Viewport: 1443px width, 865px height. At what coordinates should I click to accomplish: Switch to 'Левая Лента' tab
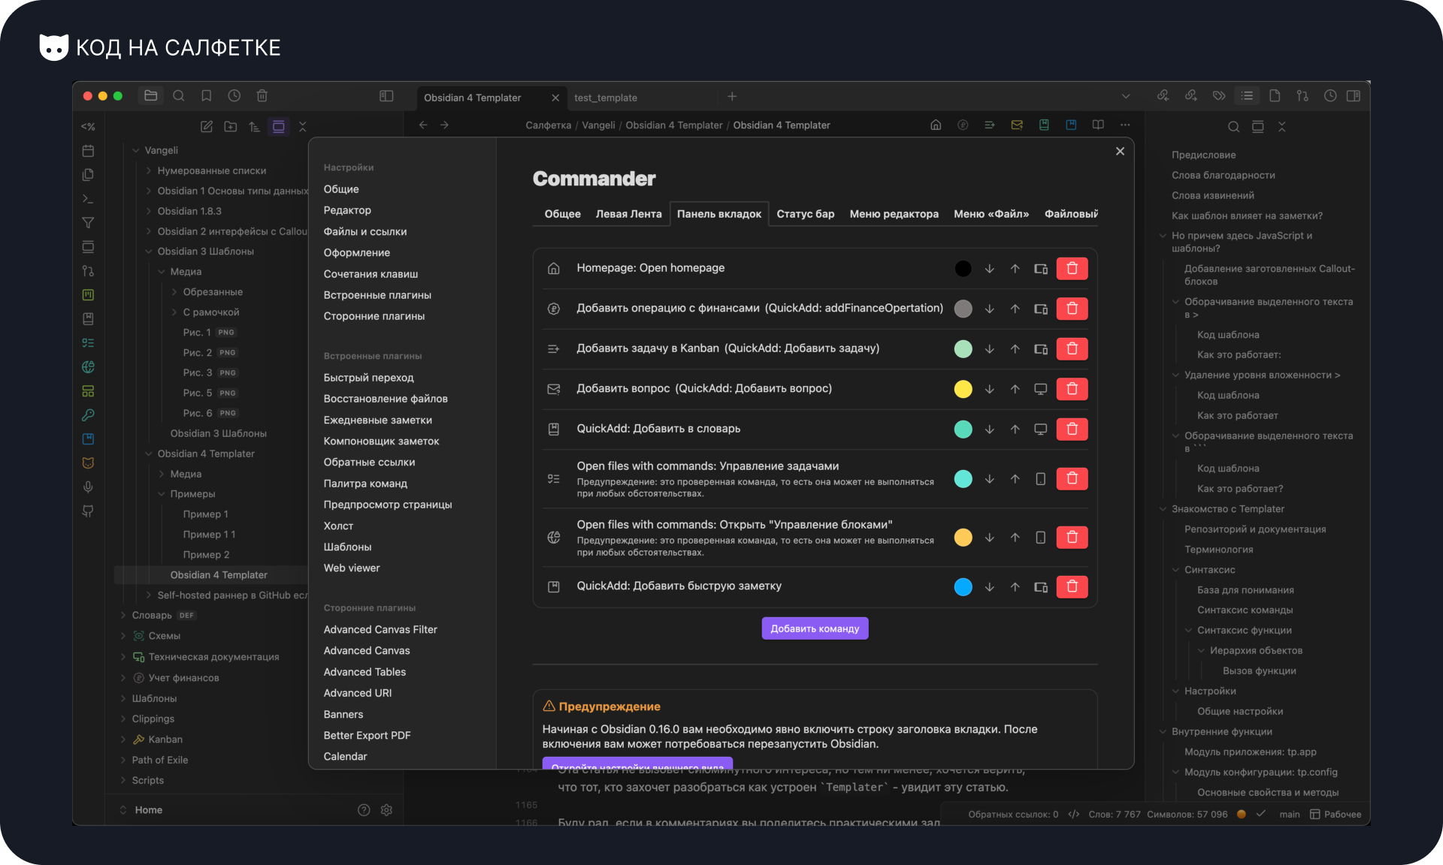coord(628,214)
